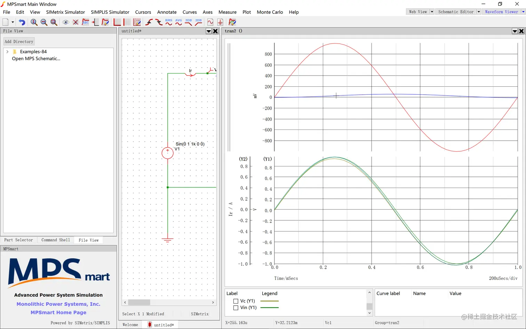
Task: Click the first 3DB low-pass icon
Action: point(189,22)
